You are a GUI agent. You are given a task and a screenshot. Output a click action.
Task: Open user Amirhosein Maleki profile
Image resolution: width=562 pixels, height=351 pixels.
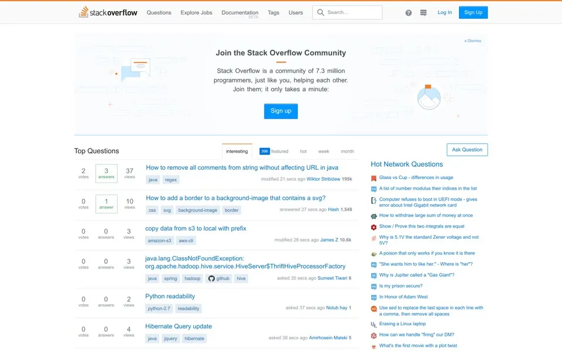pos(328,338)
